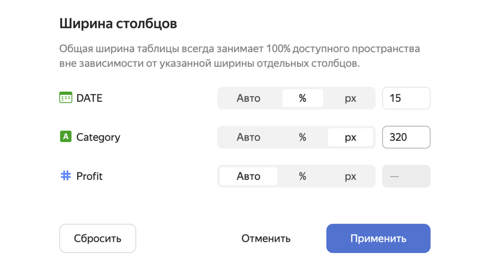Apply widths with the Применить button
The height and width of the screenshot is (275, 489).
pyautogui.click(x=378, y=238)
